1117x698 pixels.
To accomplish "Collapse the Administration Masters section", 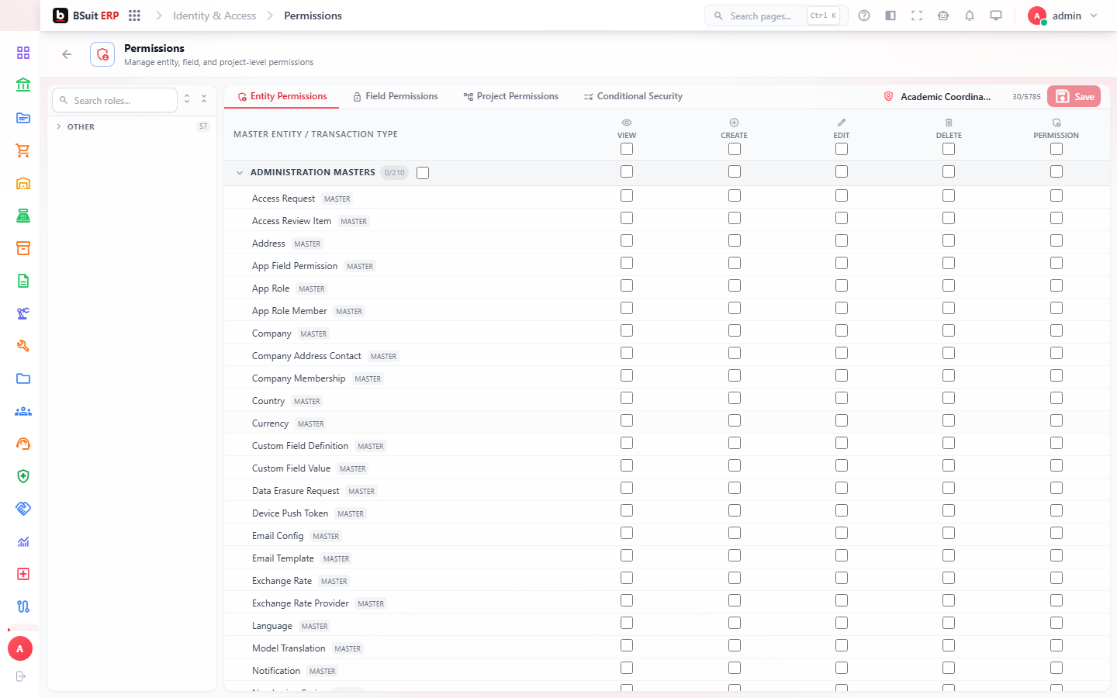I will (x=240, y=173).
